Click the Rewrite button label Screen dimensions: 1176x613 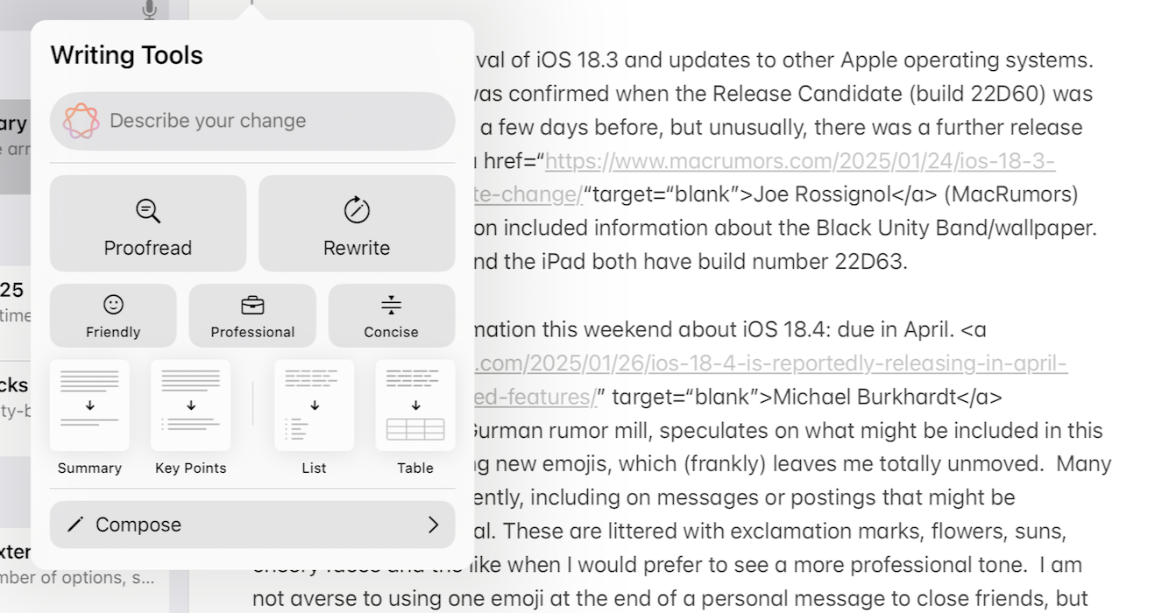pyautogui.click(x=357, y=248)
